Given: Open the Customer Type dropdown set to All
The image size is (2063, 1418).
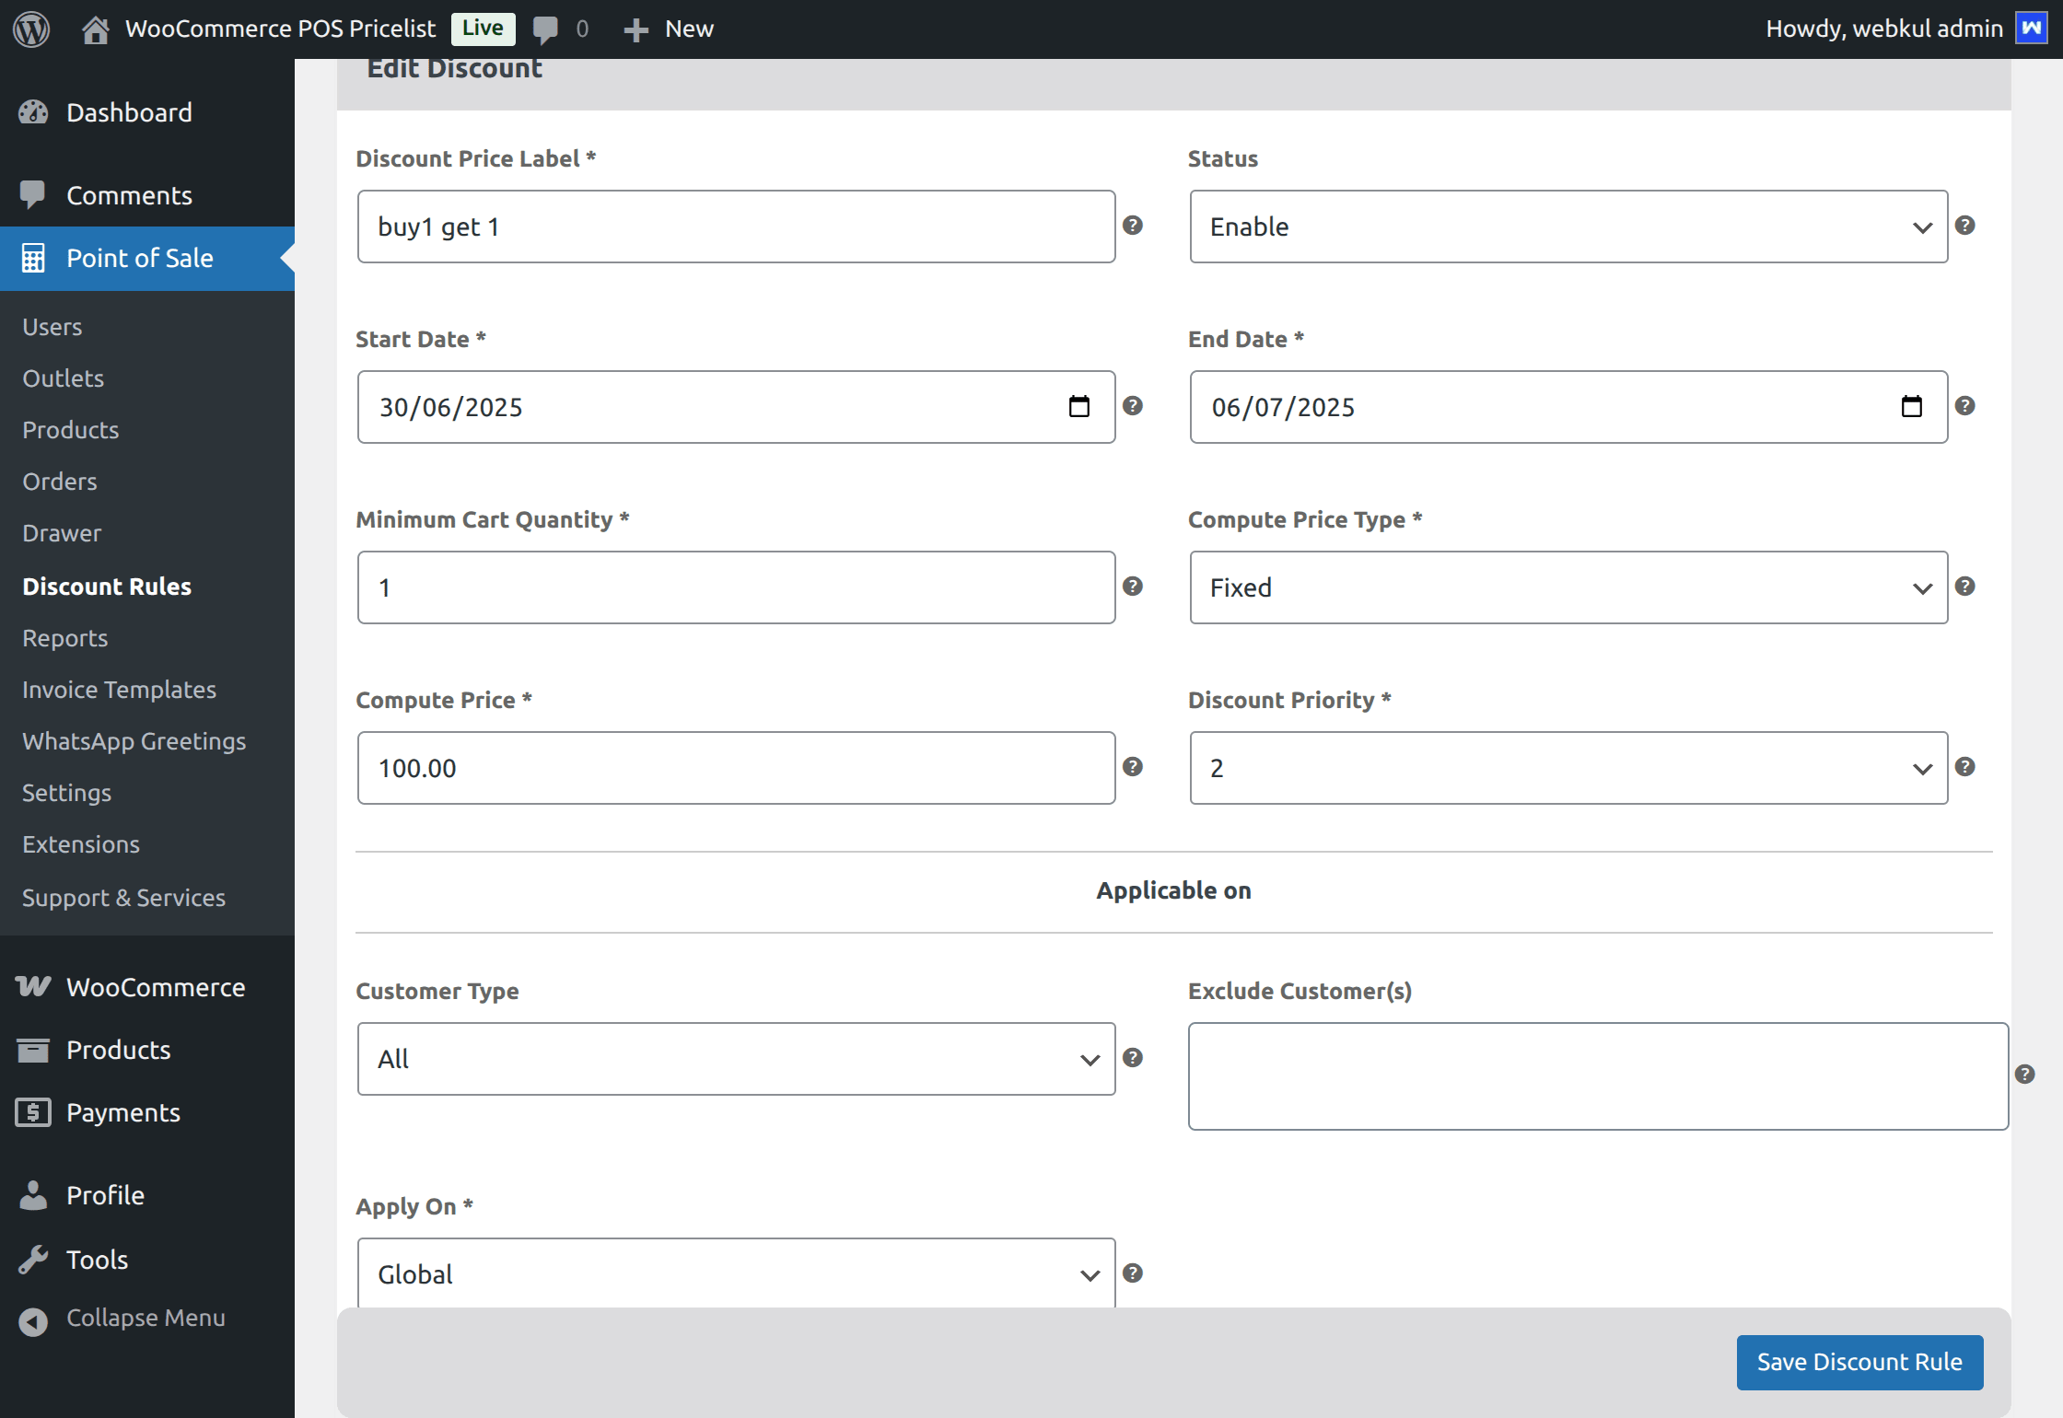Looking at the screenshot, I should tap(735, 1058).
